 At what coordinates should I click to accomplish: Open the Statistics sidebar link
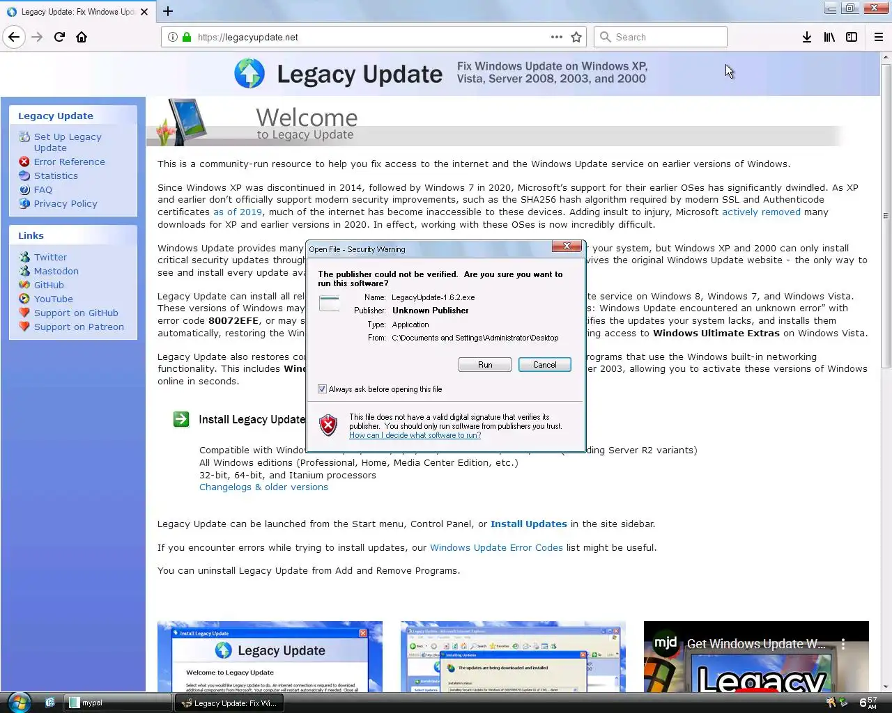[x=56, y=175]
